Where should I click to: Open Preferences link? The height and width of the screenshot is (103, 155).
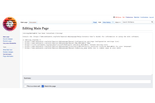pyautogui.click(x=129, y=17)
